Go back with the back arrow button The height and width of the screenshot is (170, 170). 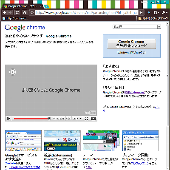[x=5, y=13]
